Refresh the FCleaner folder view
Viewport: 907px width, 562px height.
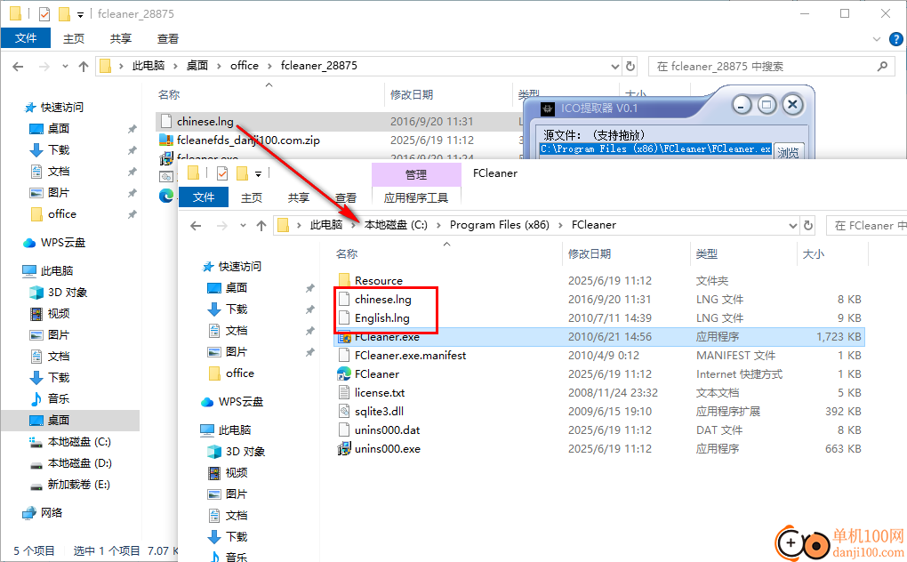(x=808, y=226)
